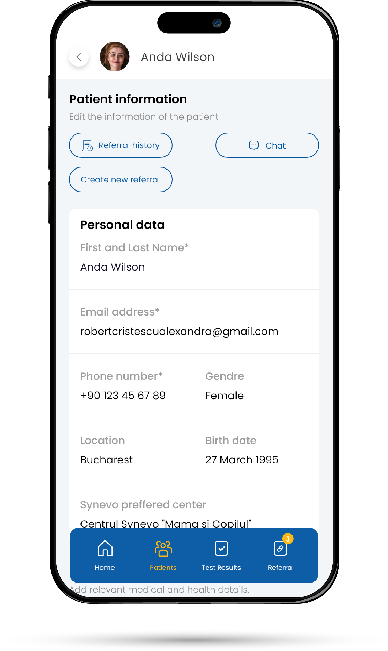The image size is (388, 651).
Task: Edit the phone number field
Action: pyautogui.click(x=123, y=396)
